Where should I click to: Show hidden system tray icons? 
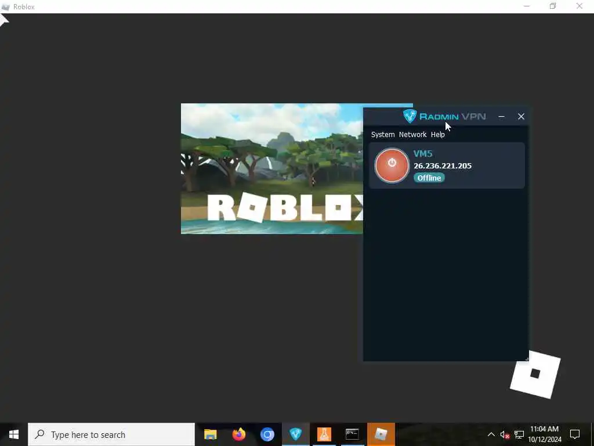pos(491,434)
